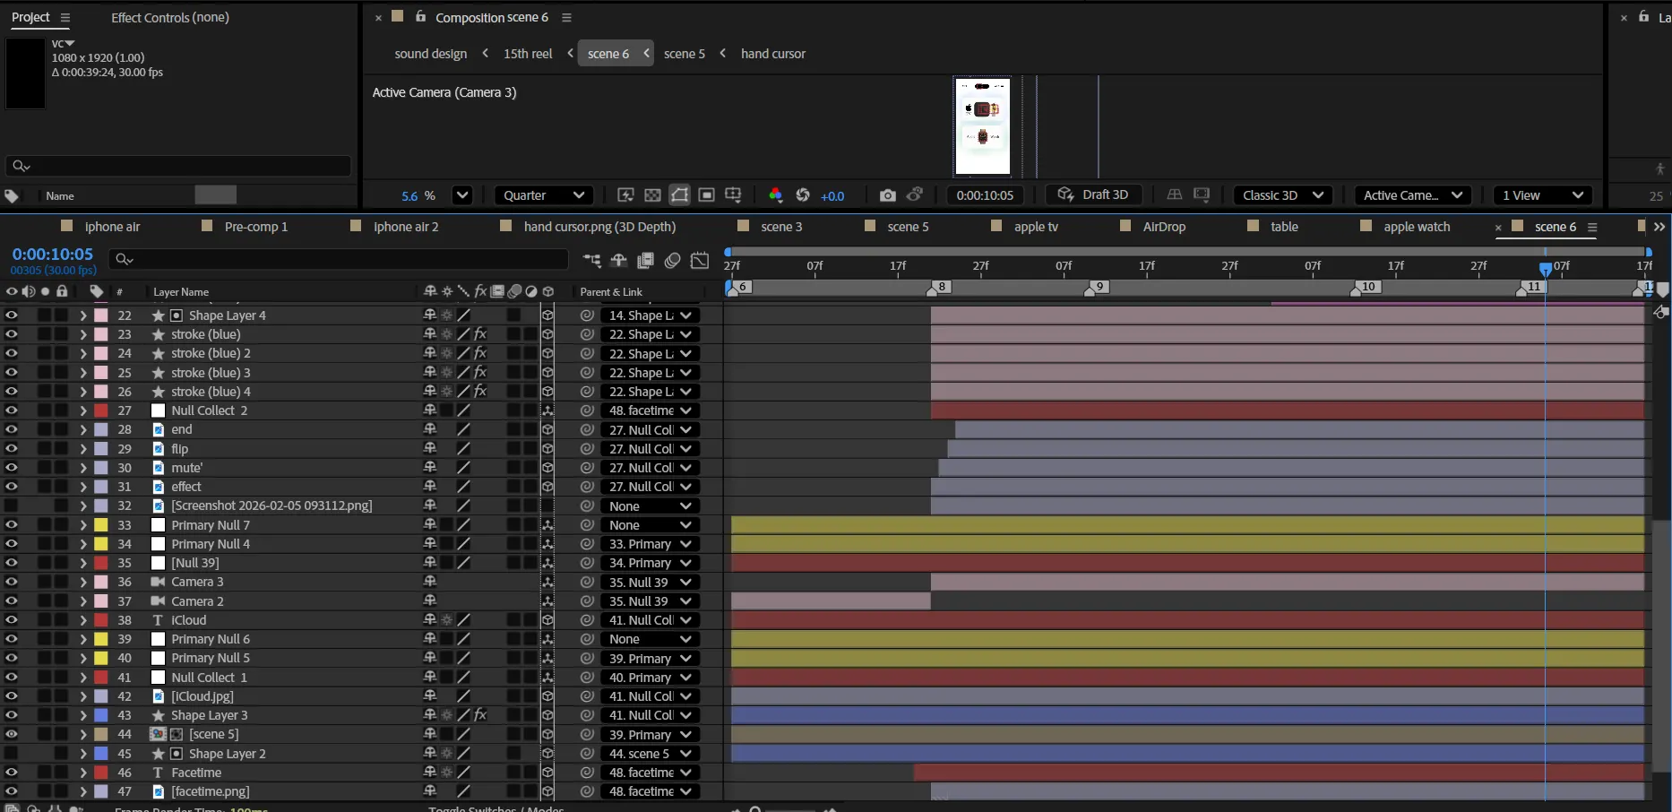This screenshot has width=1672, height=812.
Task: Open the channel and color management icon
Action: [776, 195]
